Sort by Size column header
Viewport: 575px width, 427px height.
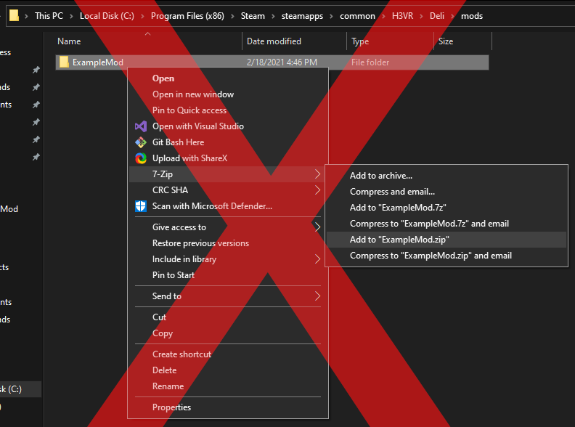446,41
